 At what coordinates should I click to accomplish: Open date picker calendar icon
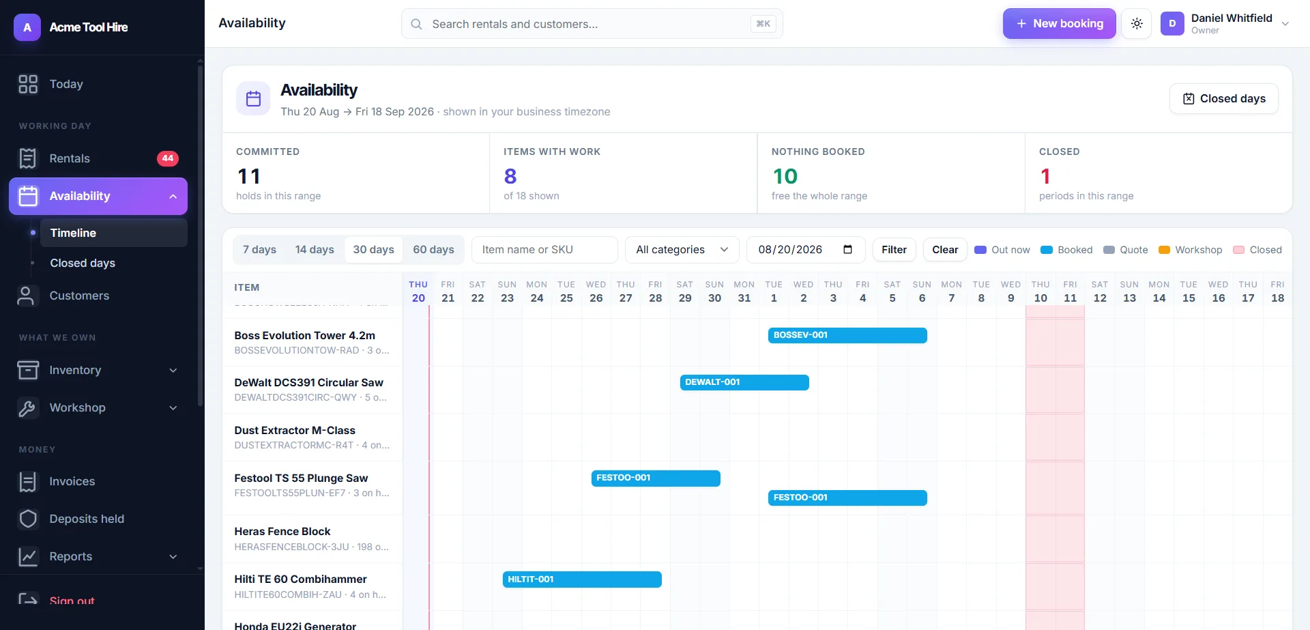pos(847,249)
